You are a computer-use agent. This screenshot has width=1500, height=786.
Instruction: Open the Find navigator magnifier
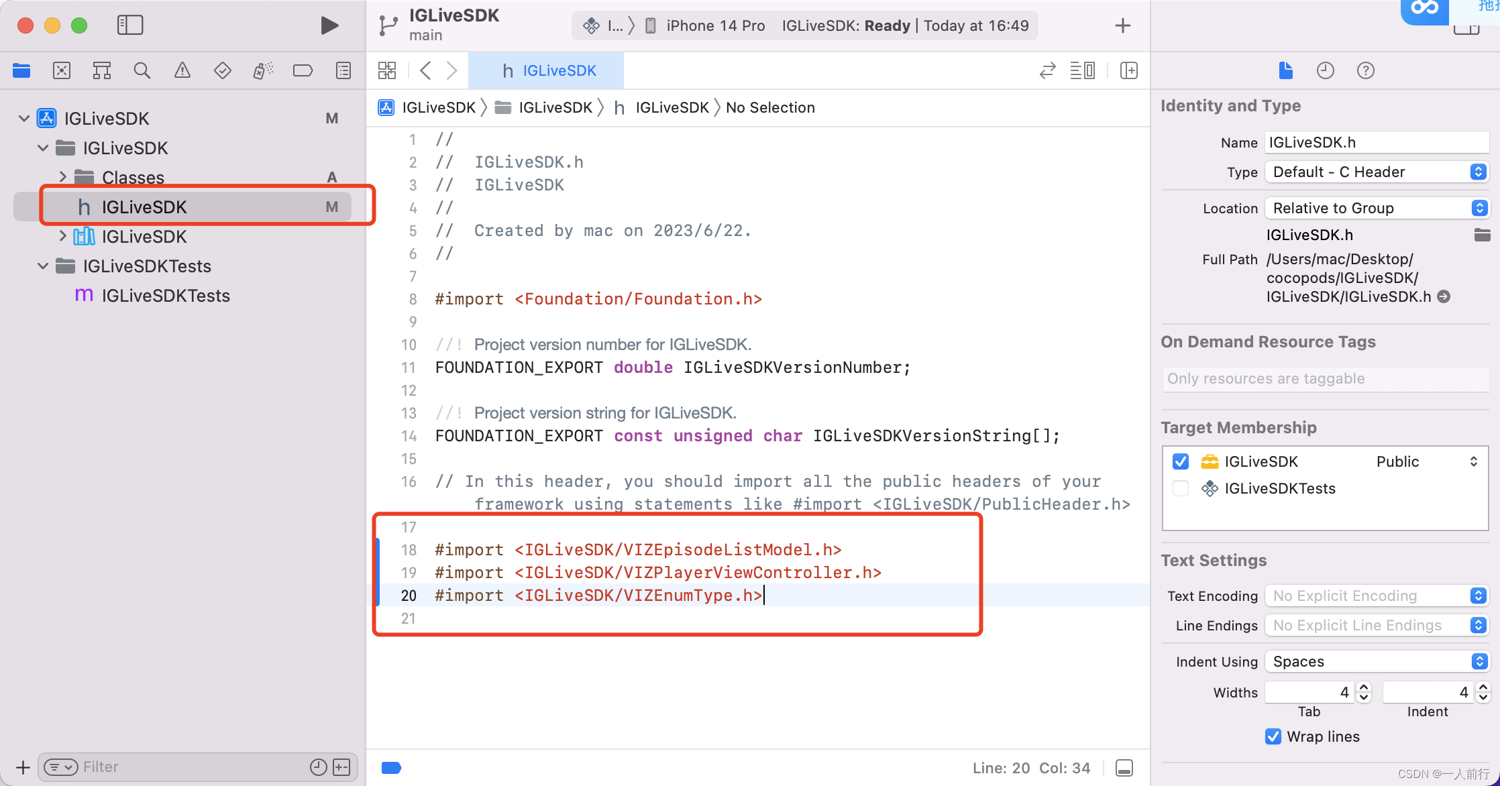point(142,70)
